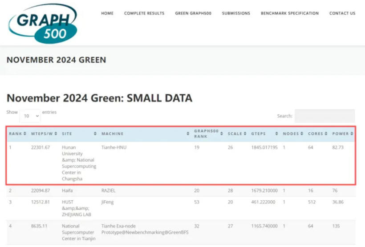365x247 pixels.
Task: Focus the table Search field
Action: click(325, 116)
